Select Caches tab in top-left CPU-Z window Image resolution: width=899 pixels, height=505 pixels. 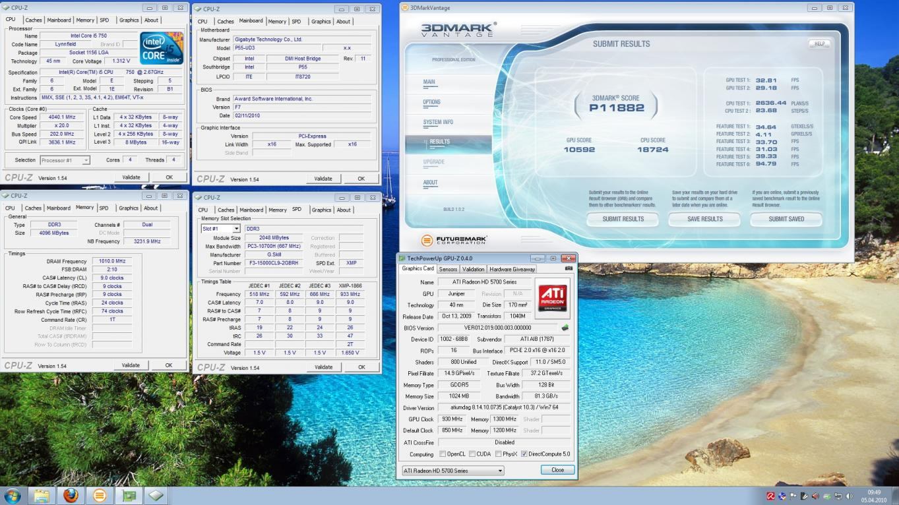(33, 20)
